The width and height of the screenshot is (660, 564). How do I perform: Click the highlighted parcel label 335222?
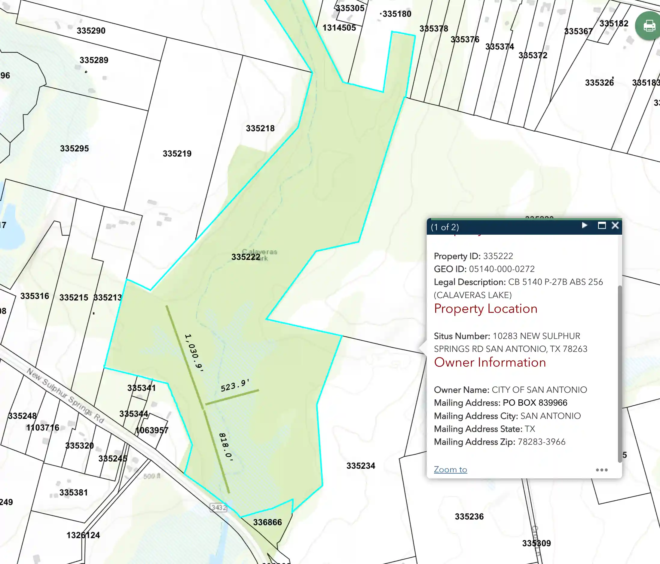point(246,257)
